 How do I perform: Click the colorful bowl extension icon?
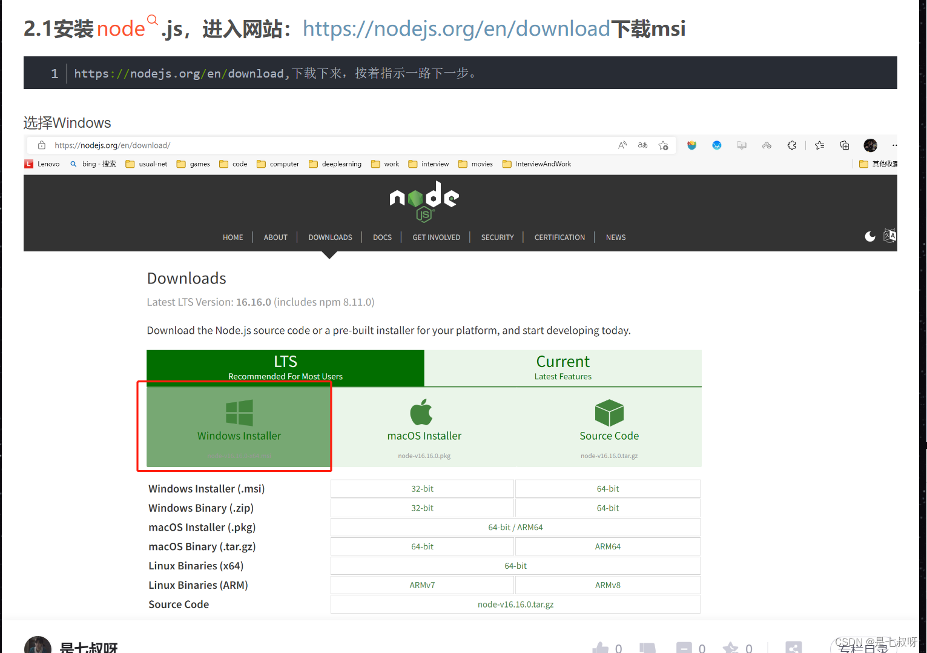pyautogui.click(x=691, y=145)
